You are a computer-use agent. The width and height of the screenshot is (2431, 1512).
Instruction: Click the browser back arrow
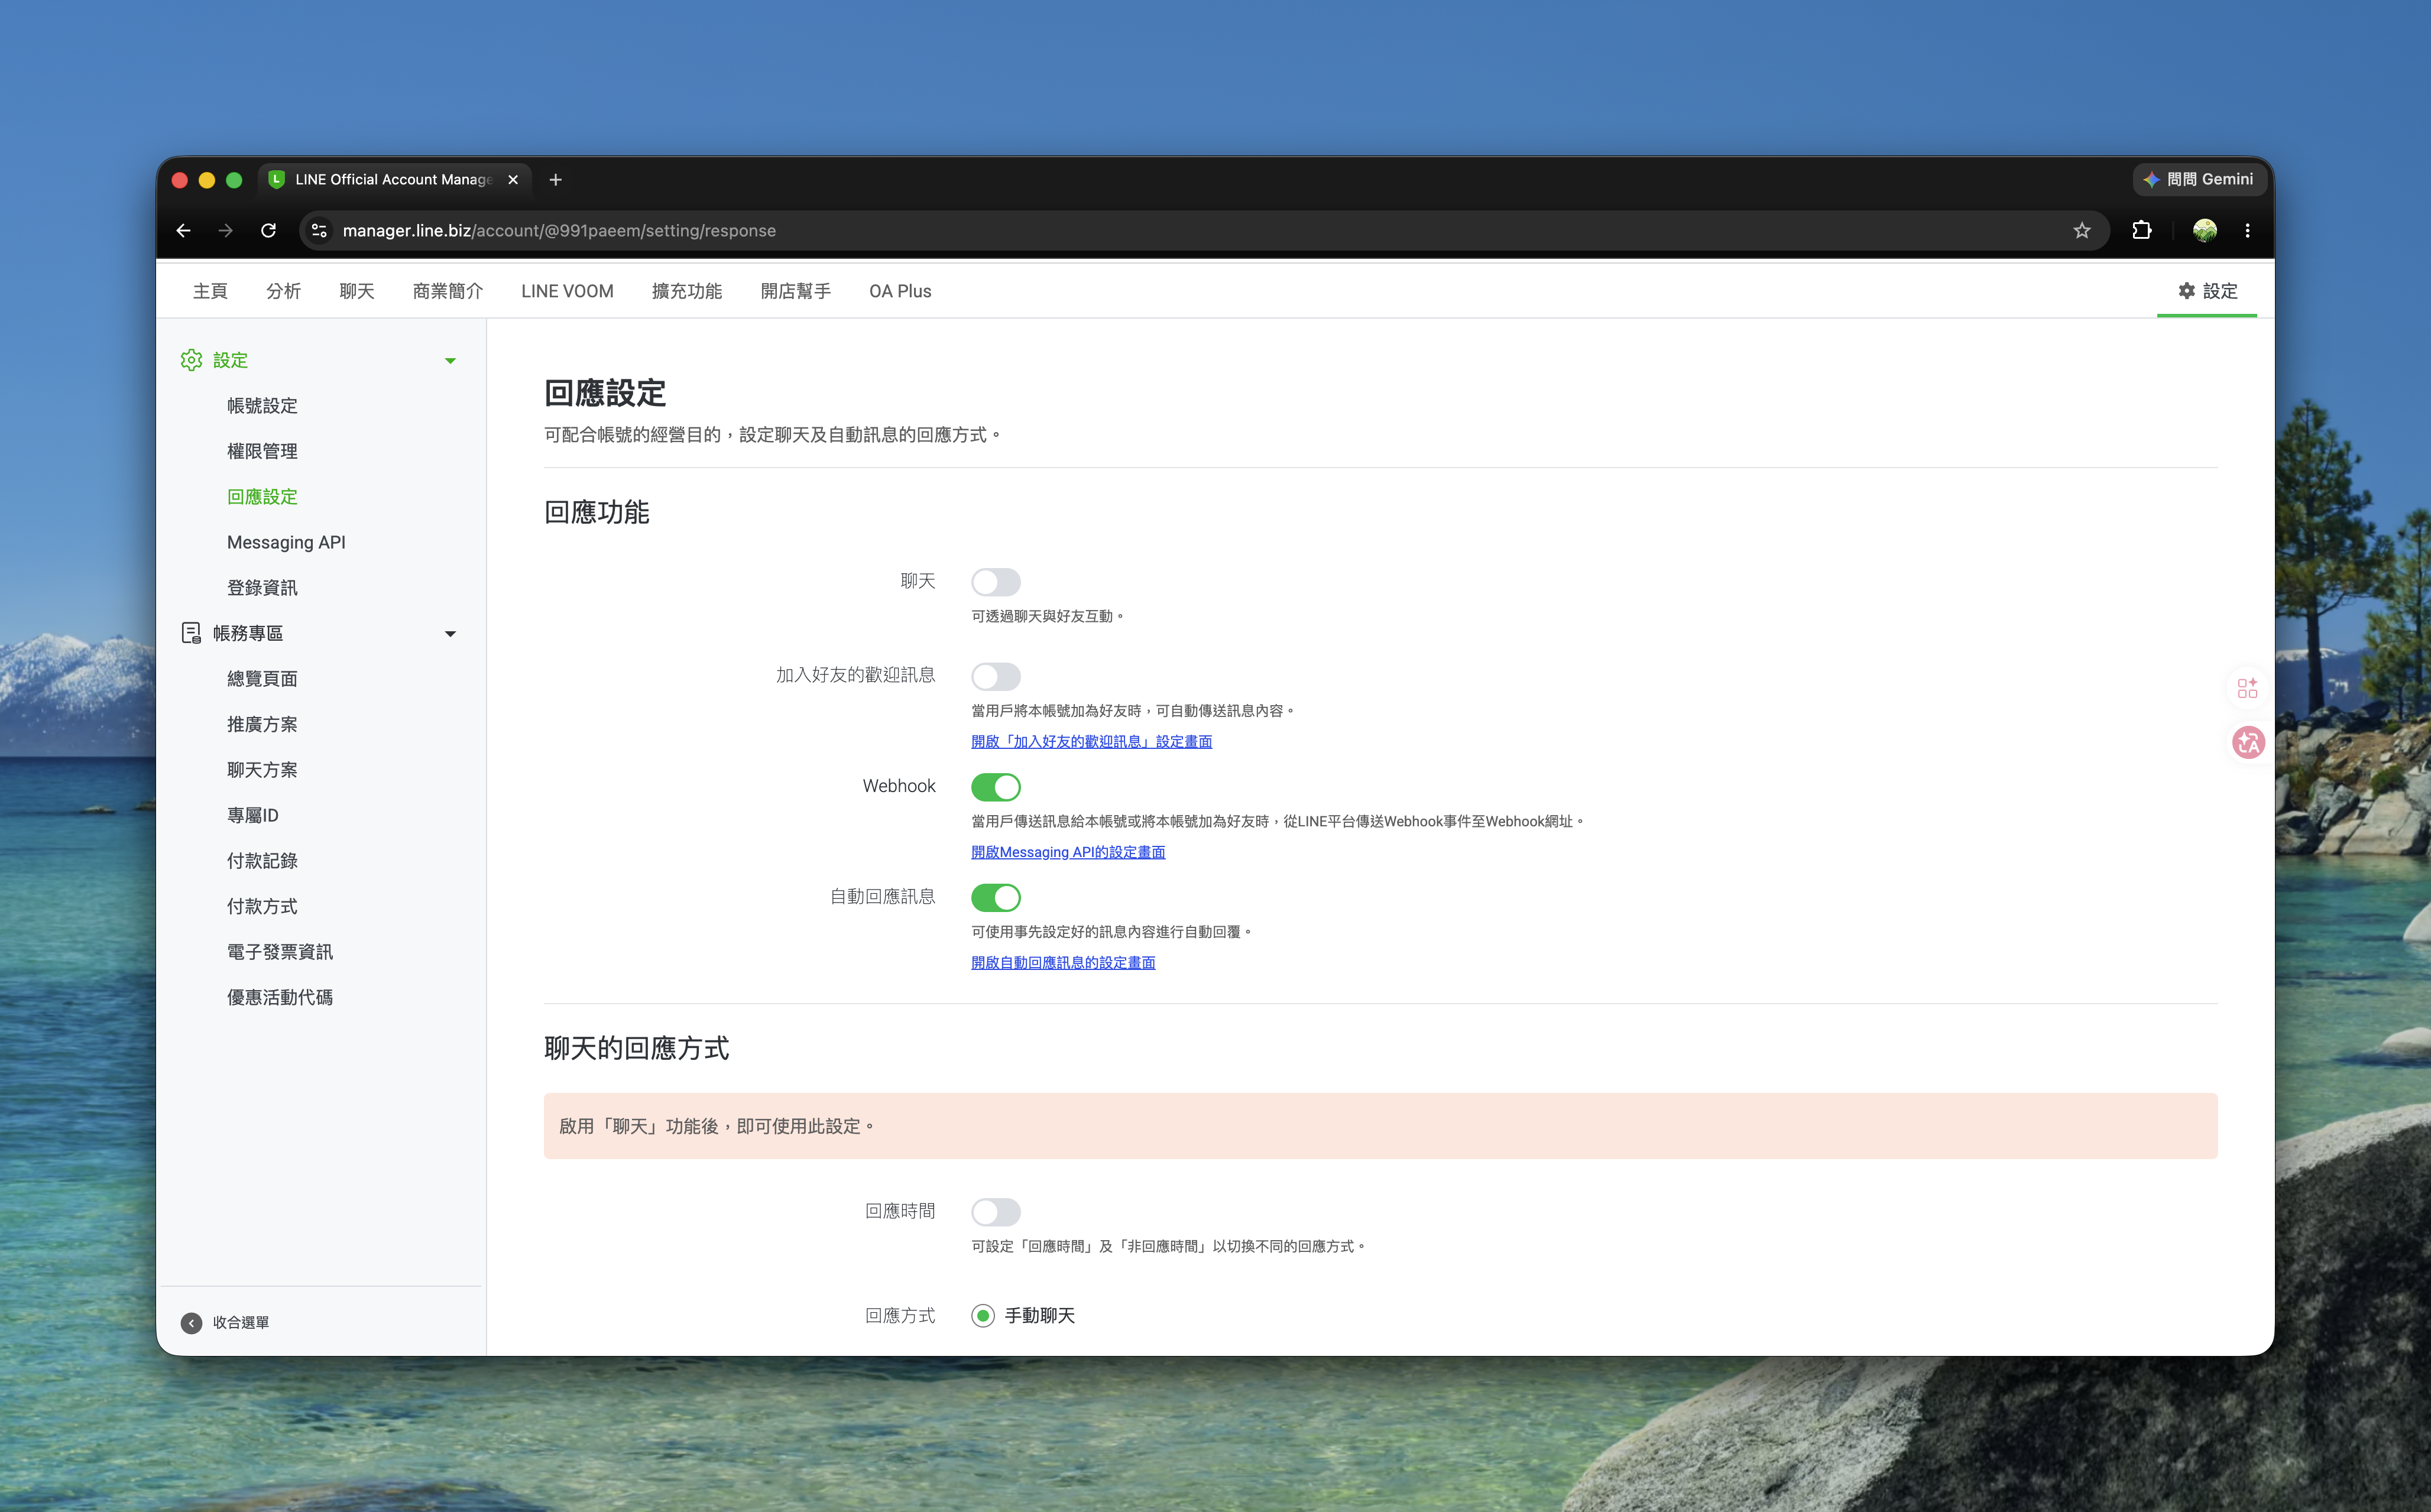[x=183, y=230]
